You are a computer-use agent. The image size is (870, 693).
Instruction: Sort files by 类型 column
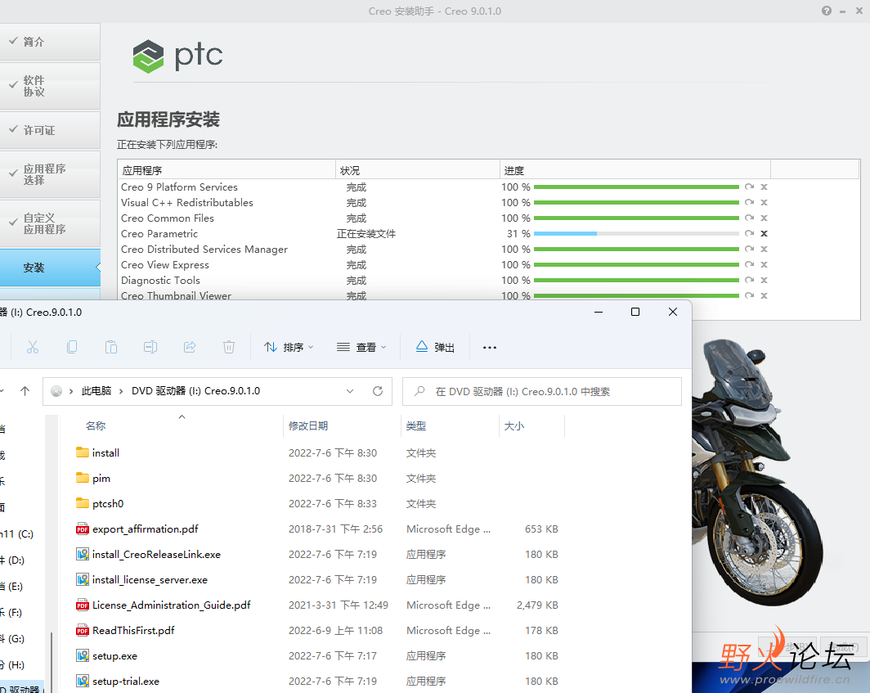click(415, 426)
